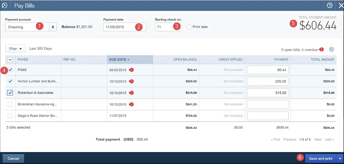Click the Starting check no. field

[168, 27]
